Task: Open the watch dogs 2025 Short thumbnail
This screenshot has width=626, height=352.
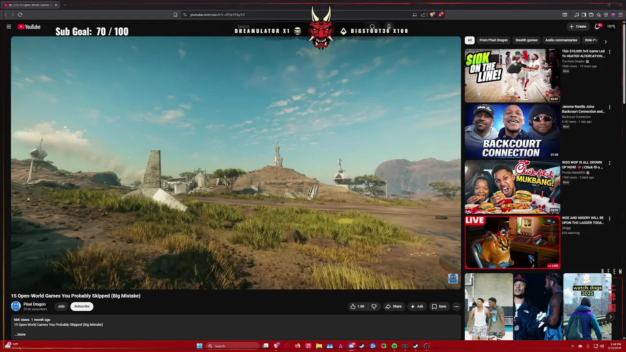Action: point(587,307)
